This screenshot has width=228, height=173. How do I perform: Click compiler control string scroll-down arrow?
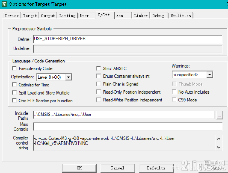[x=219, y=147]
